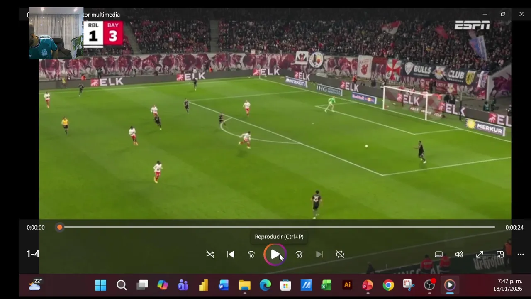Click the Play (Reproducir) button
The width and height of the screenshot is (531, 299).
point(275,255)
